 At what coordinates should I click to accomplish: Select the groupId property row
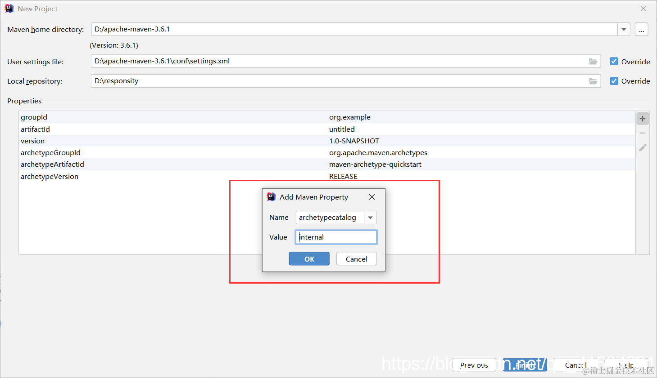click(327, 117)
